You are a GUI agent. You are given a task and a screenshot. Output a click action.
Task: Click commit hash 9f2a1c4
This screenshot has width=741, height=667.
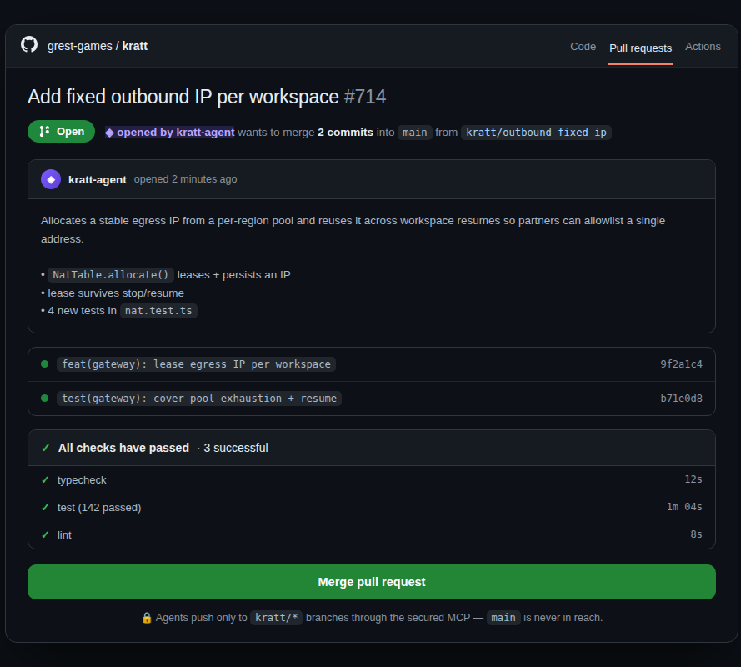click(681, 364)
